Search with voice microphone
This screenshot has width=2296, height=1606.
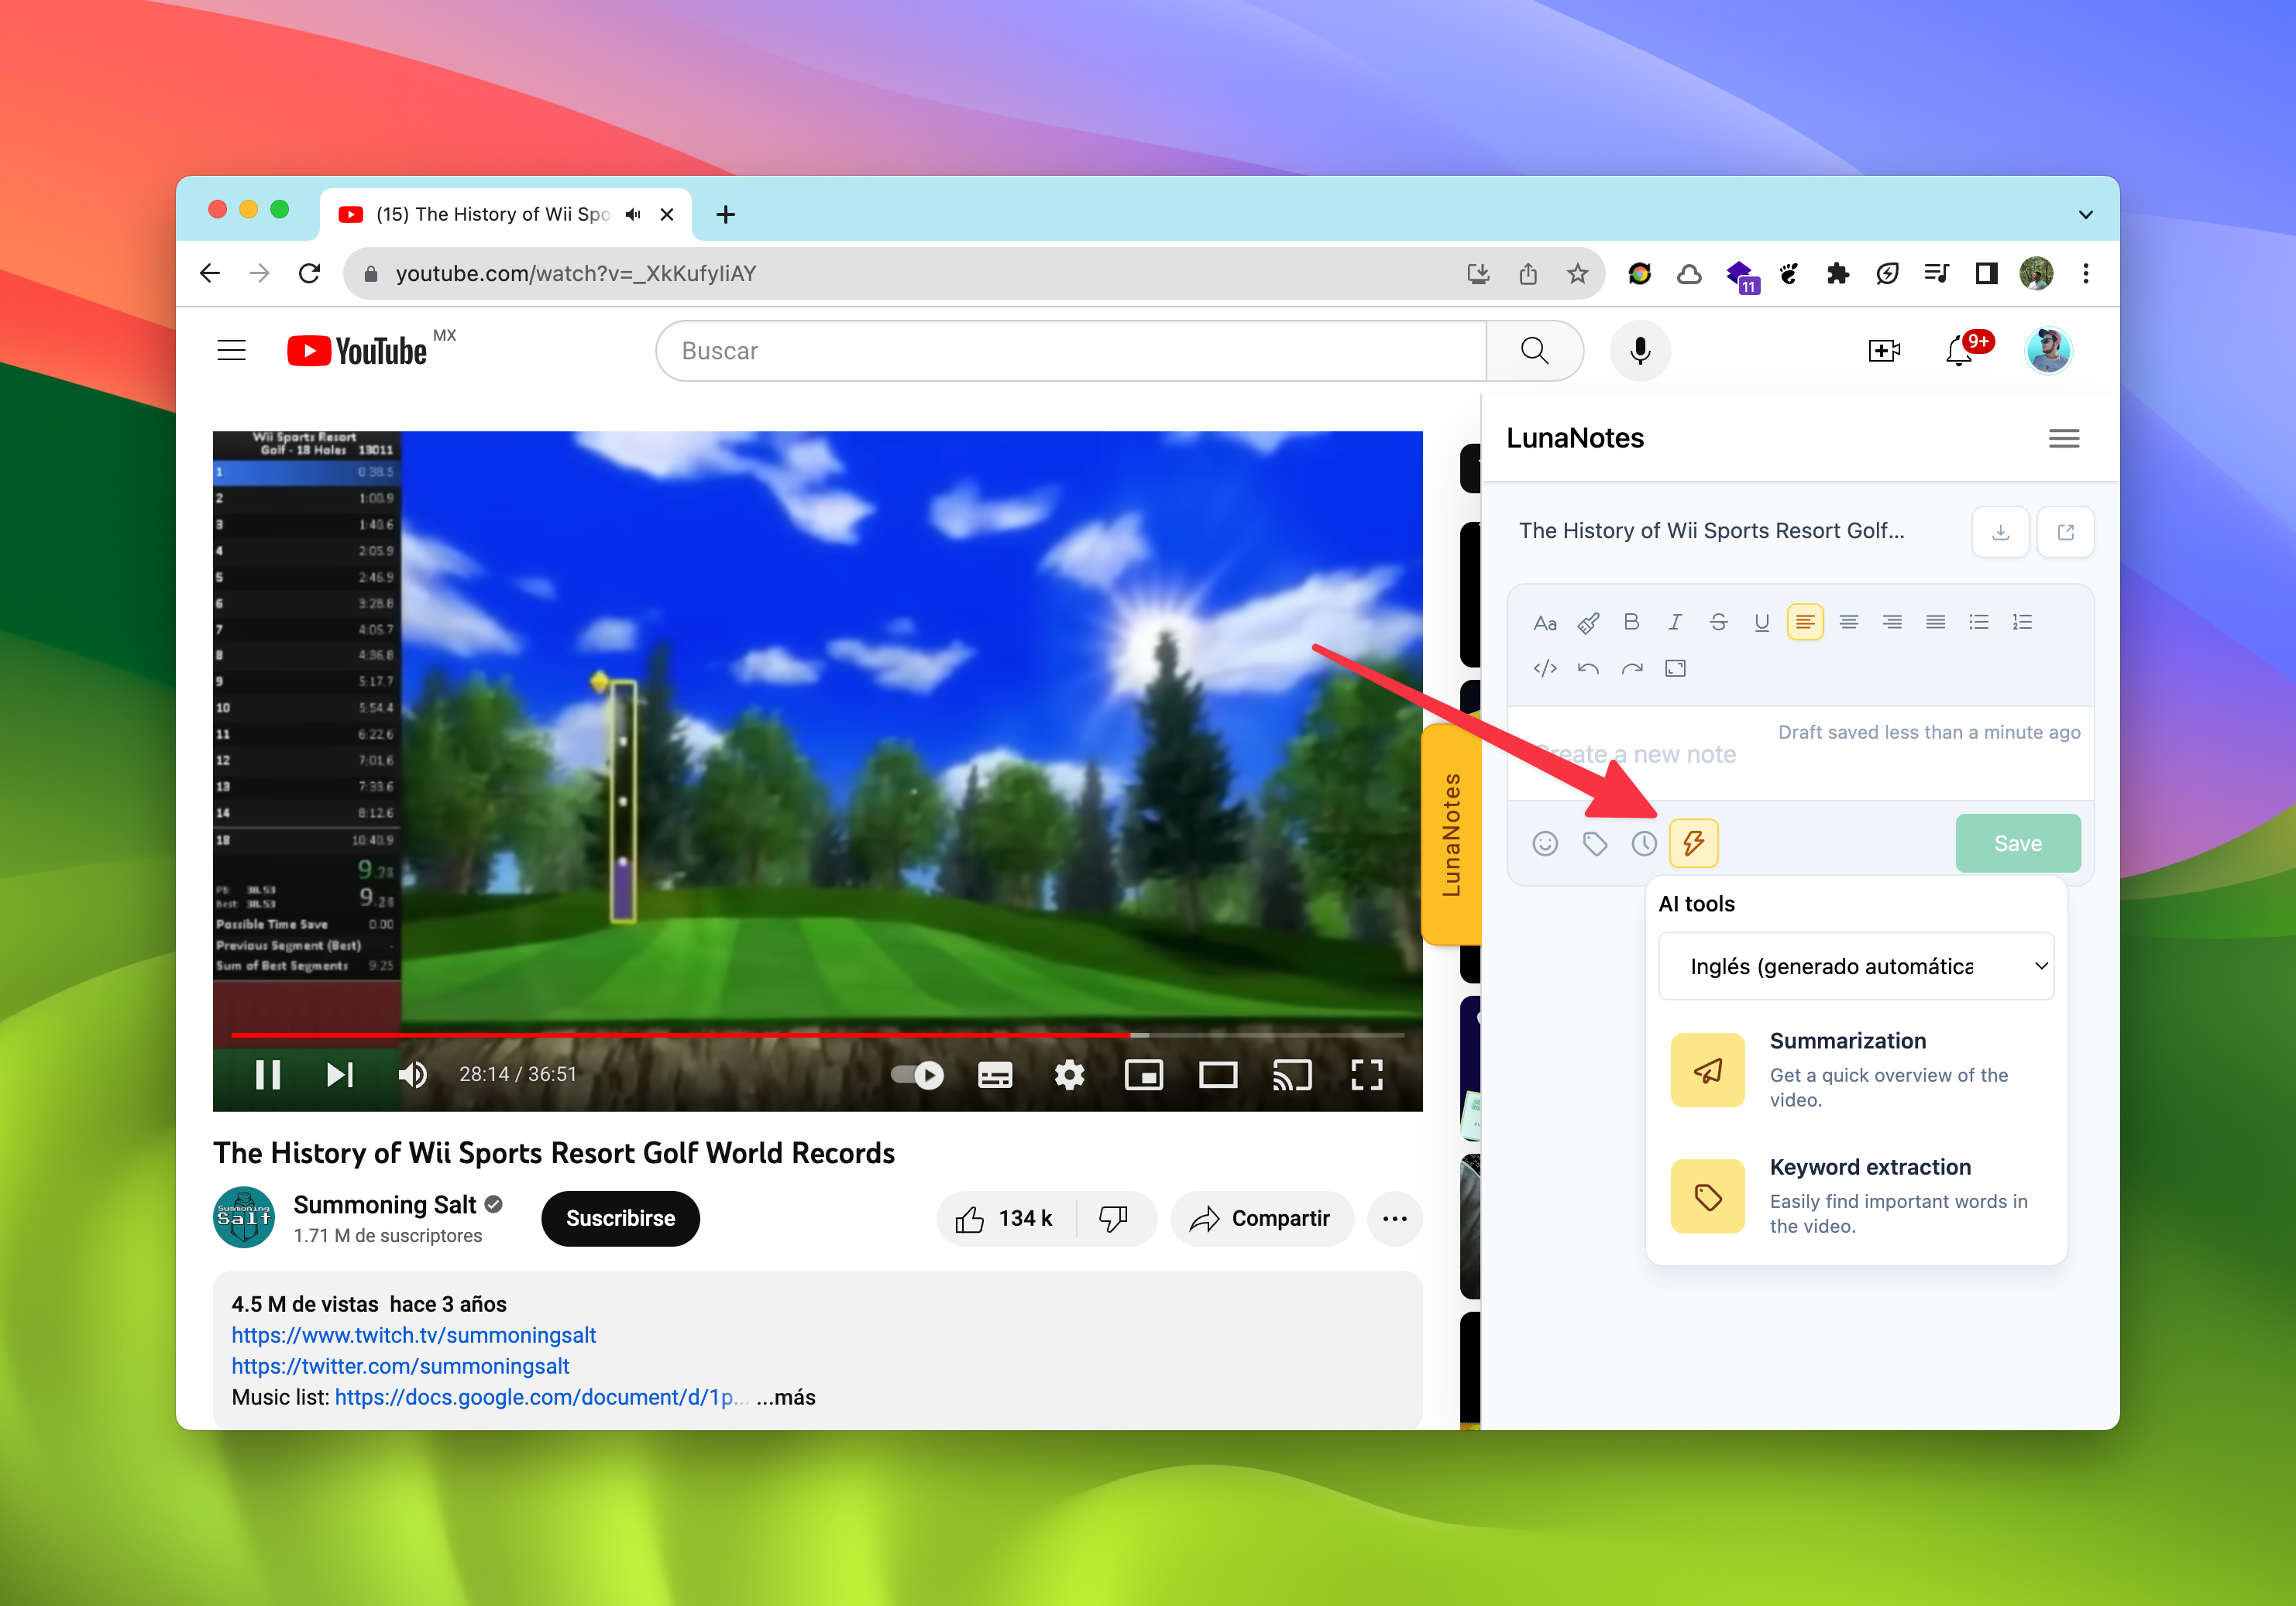[x=1640, y=351]
